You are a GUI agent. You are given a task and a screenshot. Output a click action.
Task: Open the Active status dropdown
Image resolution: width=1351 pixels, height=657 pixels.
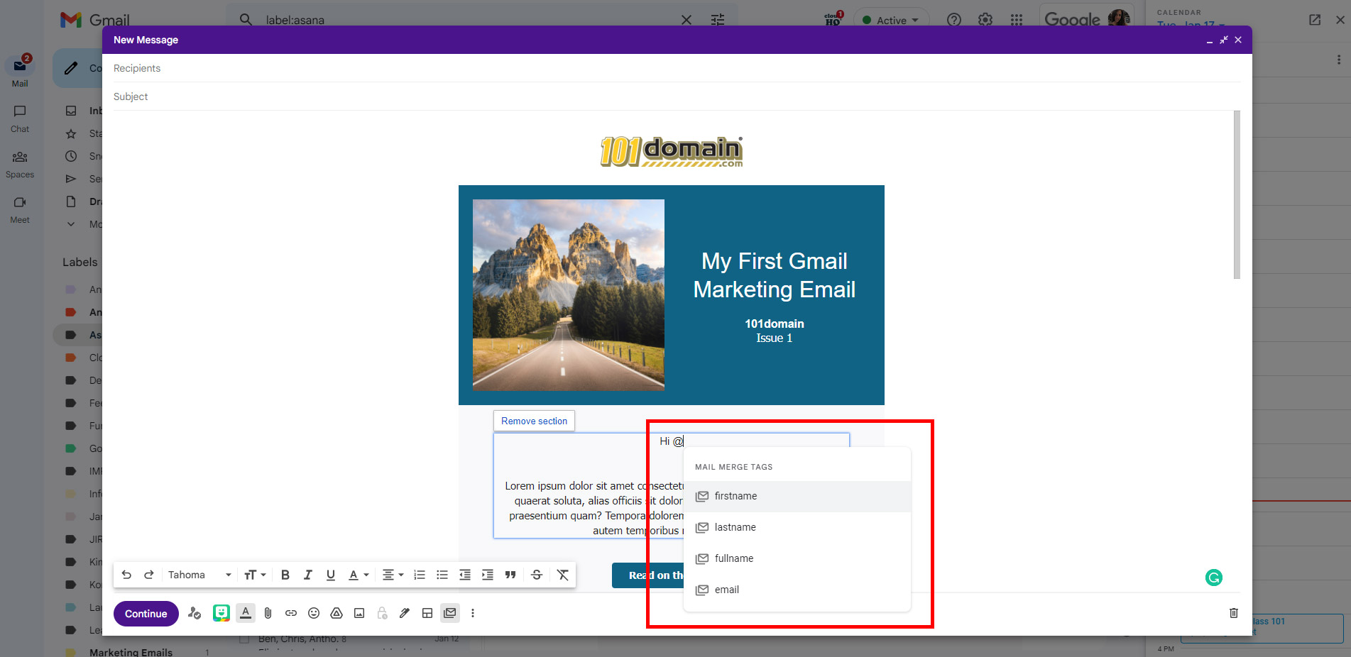[x=890, y=20]
